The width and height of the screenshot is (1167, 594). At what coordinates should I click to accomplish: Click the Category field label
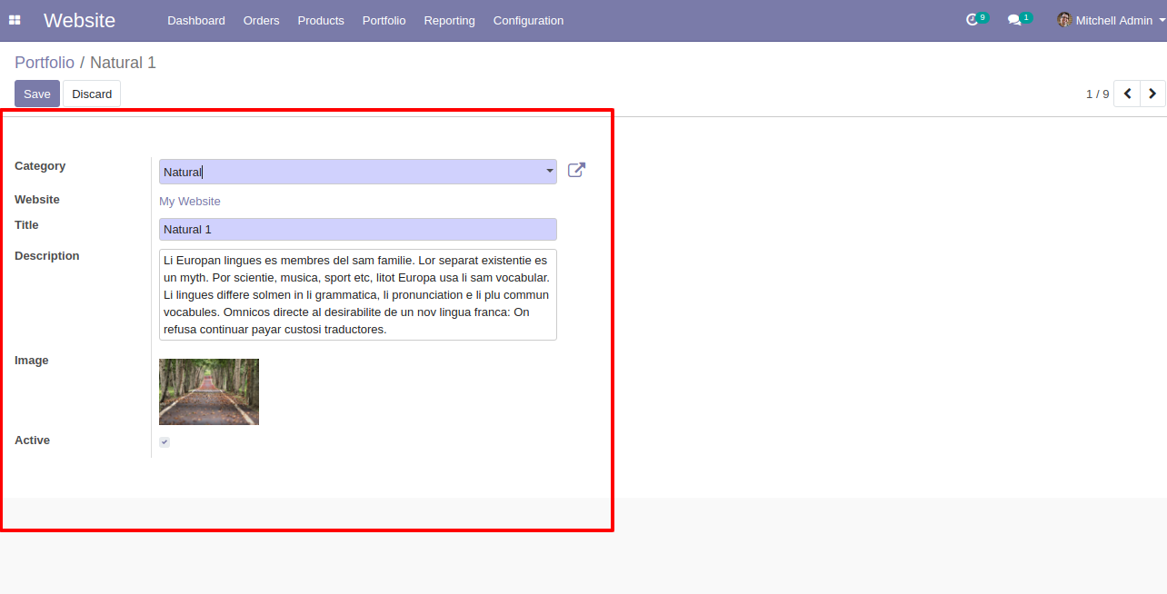click(x=40, y=166)
